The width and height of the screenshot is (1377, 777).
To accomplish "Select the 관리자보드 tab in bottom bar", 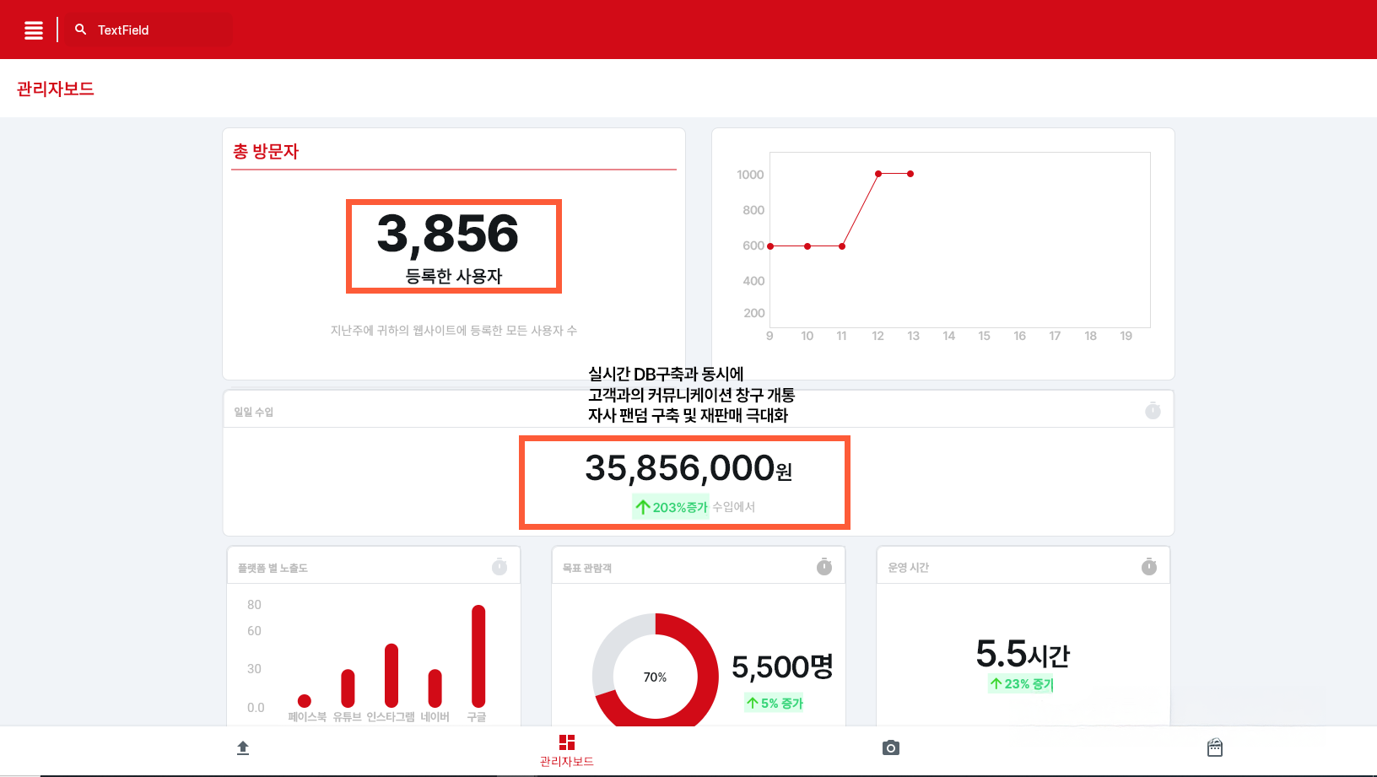I will pyautogui.click(x=567, y=750).
